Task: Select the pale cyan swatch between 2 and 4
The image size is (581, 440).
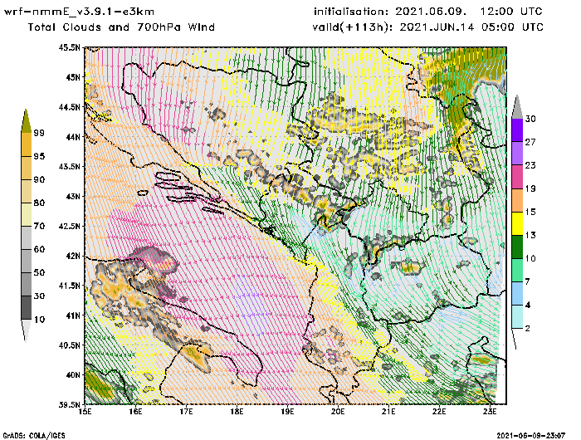Action: tap(517, 317)
